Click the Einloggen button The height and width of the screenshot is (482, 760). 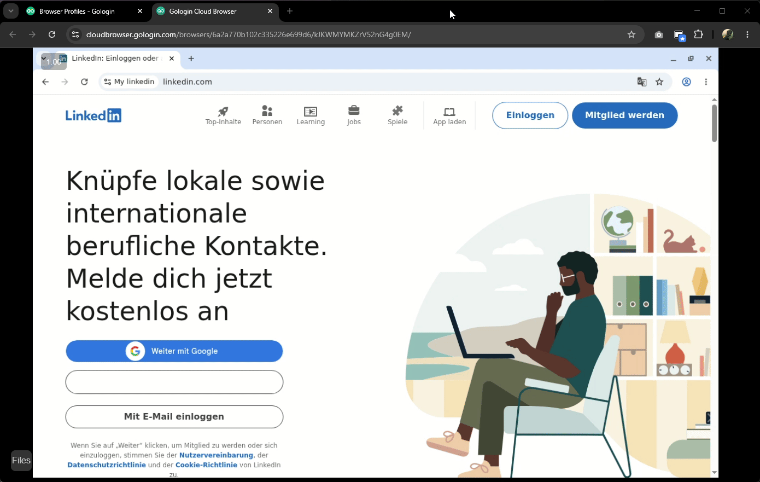pos(530,115)
